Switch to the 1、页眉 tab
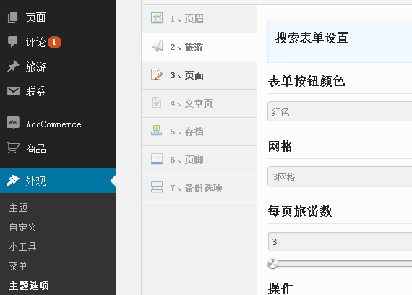412x295 pixels. tap(199, 19)
